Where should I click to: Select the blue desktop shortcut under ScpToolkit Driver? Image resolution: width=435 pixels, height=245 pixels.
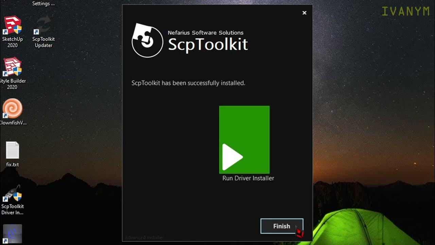pos(13,234)
